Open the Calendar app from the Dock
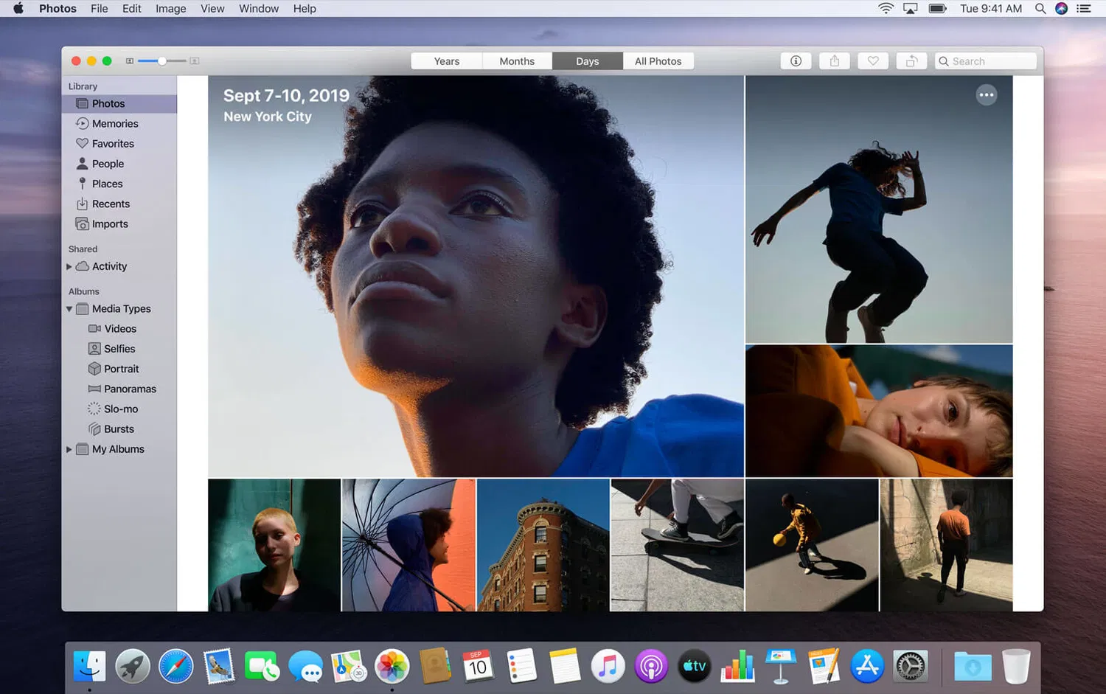 [x=479, y=667]
